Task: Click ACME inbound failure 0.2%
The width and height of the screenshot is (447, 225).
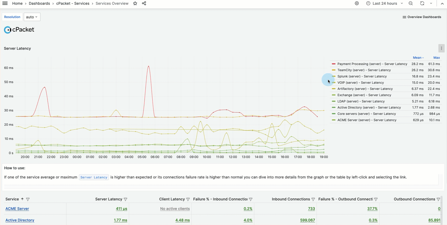Action: pos(248,209)
